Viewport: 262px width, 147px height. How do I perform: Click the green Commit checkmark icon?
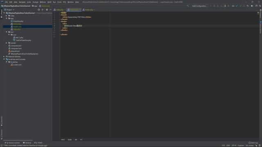pyautogui.click(x=240, y=6)
